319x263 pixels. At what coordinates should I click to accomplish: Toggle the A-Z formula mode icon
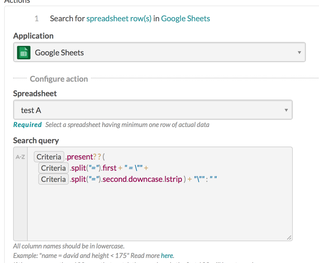pyautogui.click(x=20, y=157)
